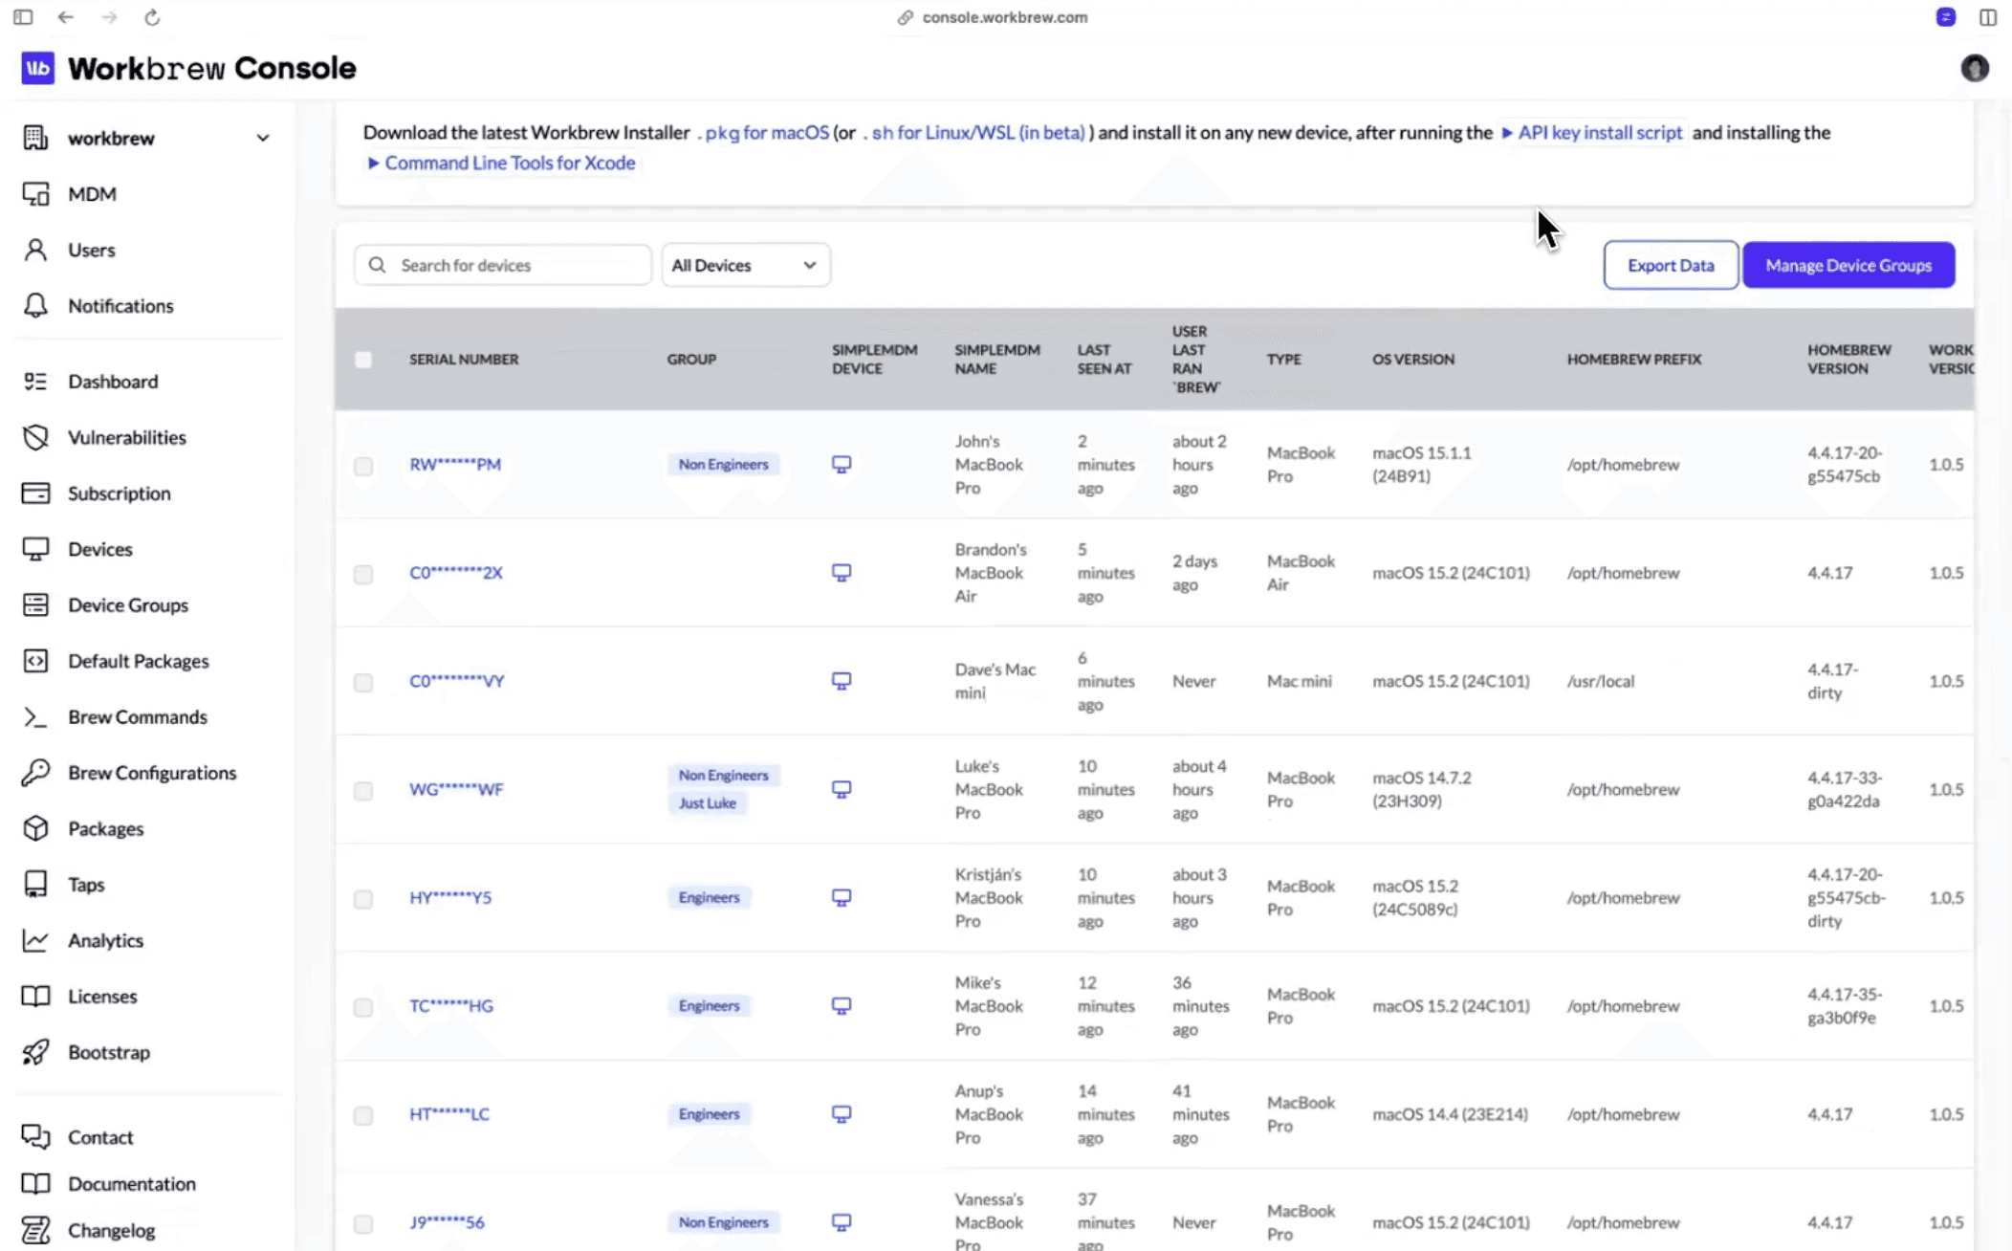This screenshot has height=1251, width=2012.
Task: Click the Brew Configurations key icon
Action: pyautogui.click(x=35, y=773)
